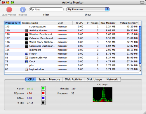Screen dimensions: 146x114
Task: Select the Dock process name
Action: [x=32, y=61]
